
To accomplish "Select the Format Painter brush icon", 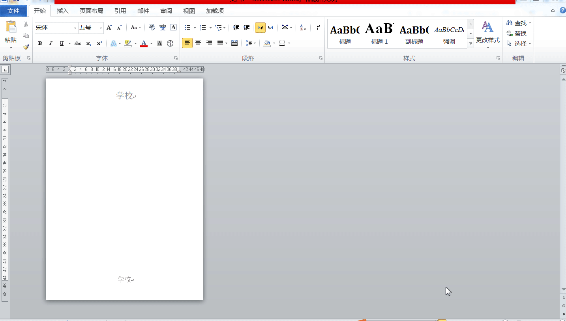I will pyautogui.click(x=26, y=47).
